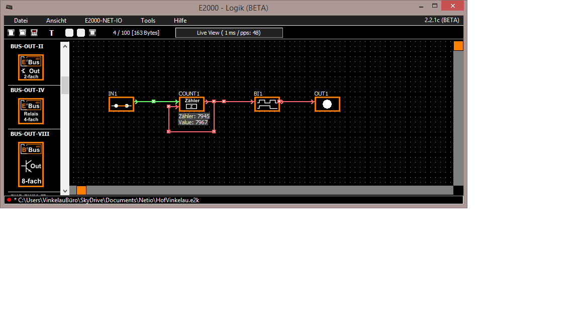Click the 'Zähler: 7945' readout
Screen dimensions: 579x326
[x=194, y=116]
